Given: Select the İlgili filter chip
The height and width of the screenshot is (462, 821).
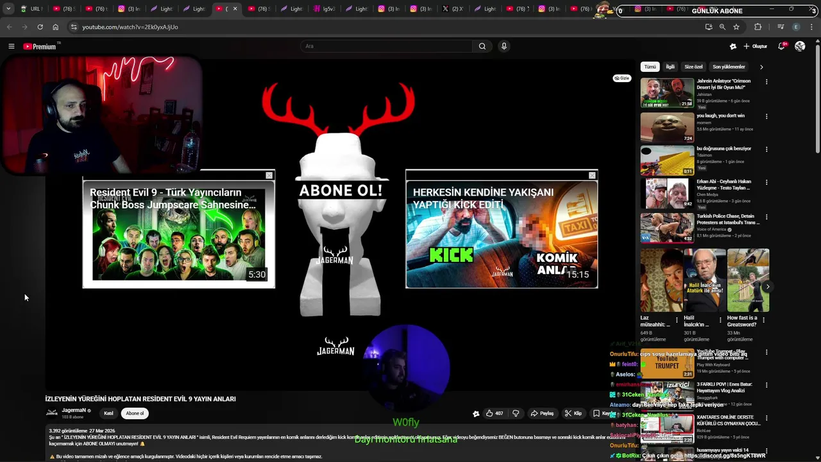Looking at the screenshot, I should pos(670,67).
